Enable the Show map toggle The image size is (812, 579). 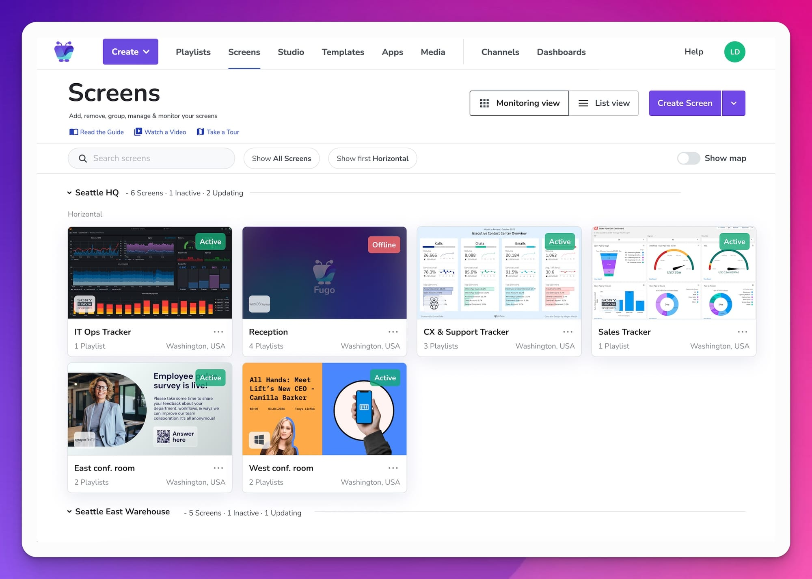click(689, 158)
